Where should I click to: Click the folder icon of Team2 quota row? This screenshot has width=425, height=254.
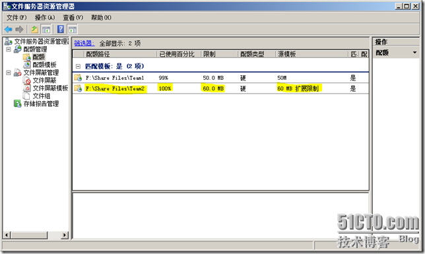[x=78, y=88]
